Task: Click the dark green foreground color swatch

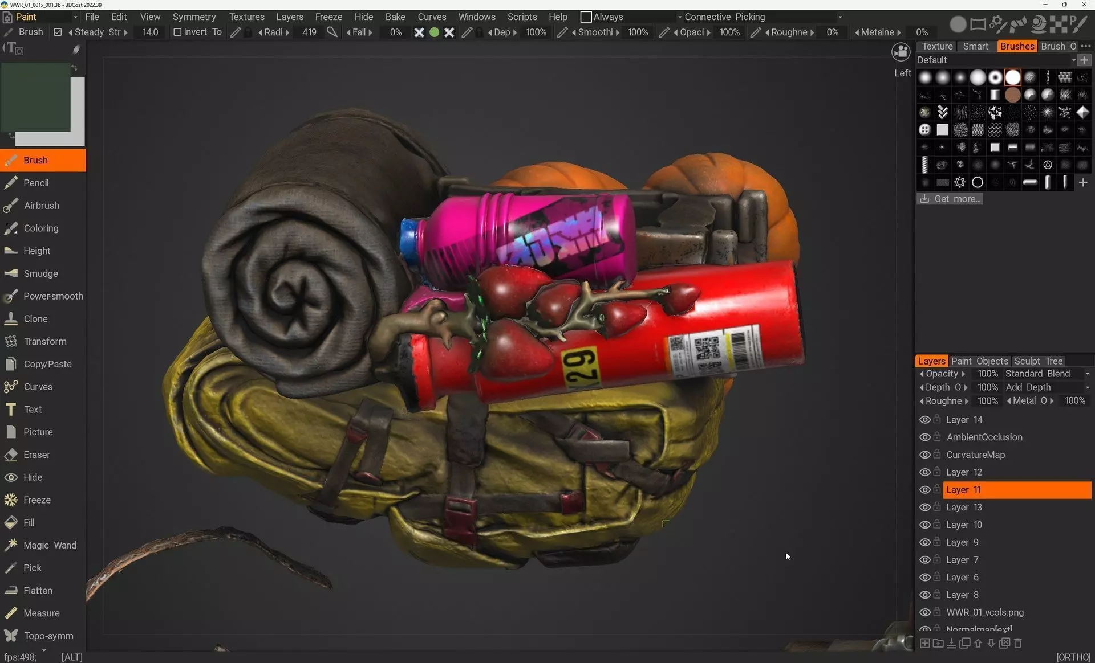Action: pyautogui.click(x=35, y=97)
